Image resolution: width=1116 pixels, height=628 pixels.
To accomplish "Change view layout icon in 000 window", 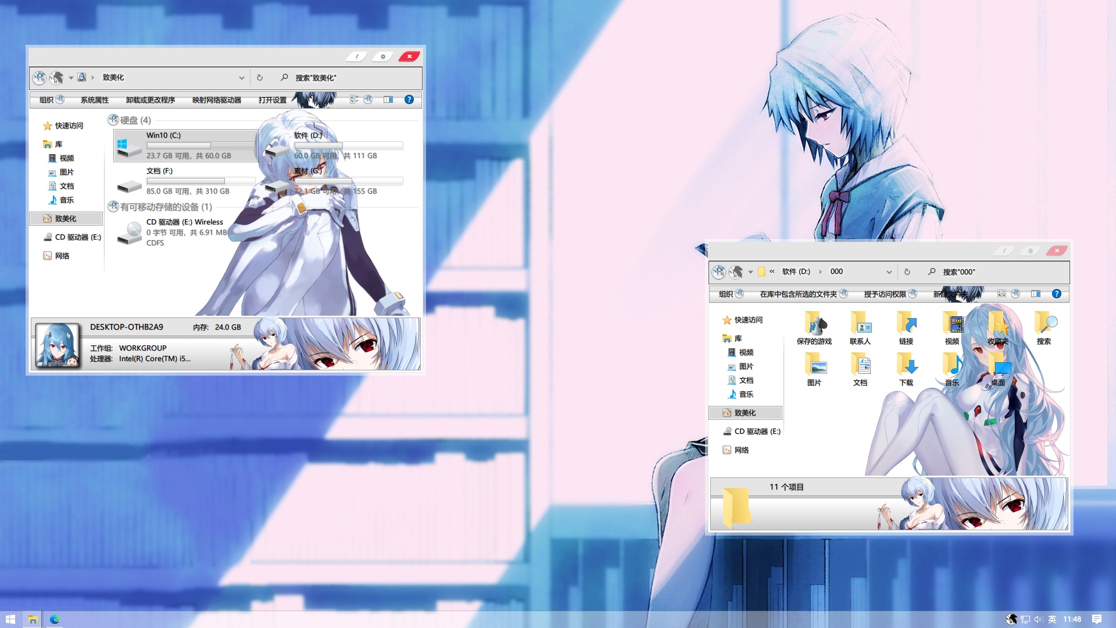I will point(1001,294).
